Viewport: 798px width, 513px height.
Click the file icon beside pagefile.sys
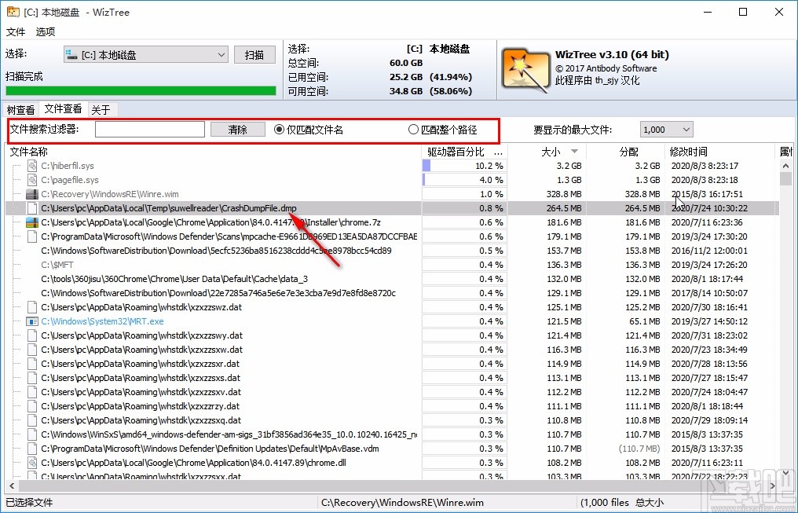click(x=31, y=180)
